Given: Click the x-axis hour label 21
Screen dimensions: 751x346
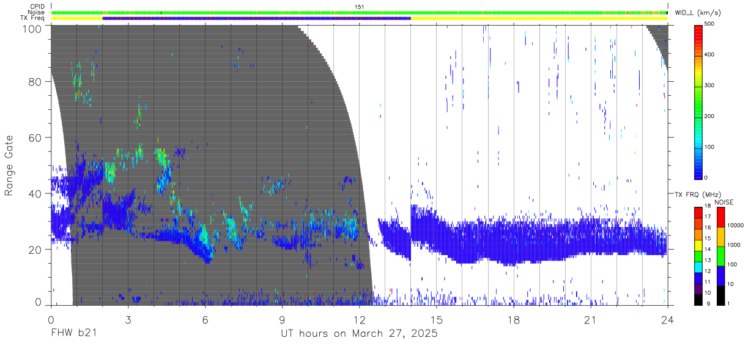Looking at the screenshot, I should pos(591,319).
